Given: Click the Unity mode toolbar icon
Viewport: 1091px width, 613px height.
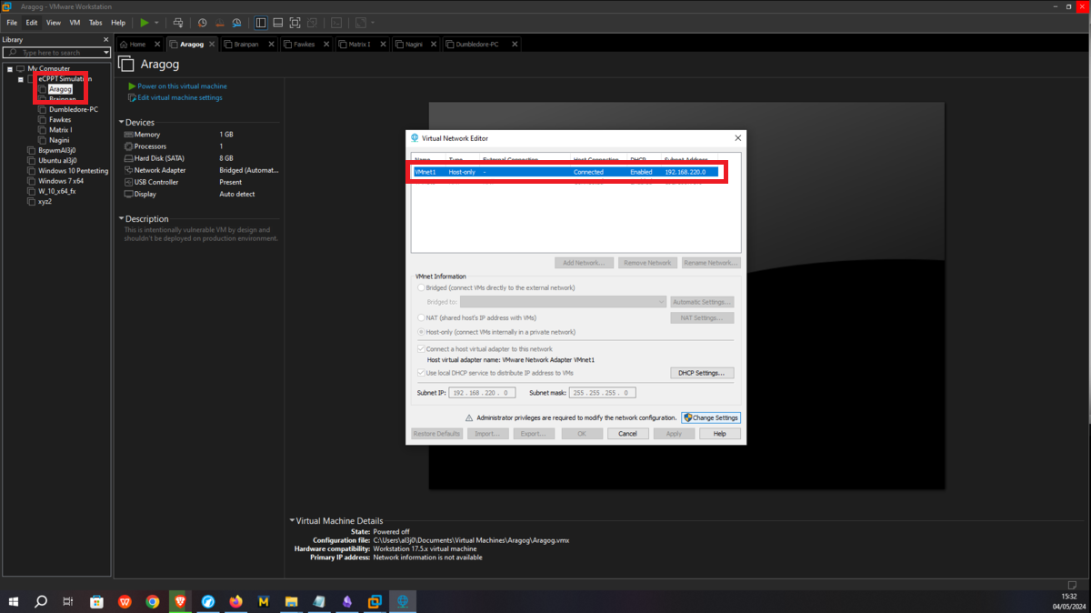Looking at the screenshot, I should tap(312, 23).
